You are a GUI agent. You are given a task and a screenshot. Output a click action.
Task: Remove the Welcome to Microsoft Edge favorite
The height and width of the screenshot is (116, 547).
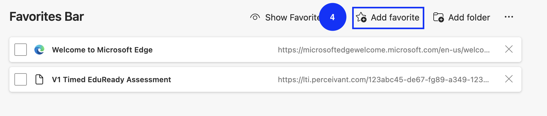509,49
